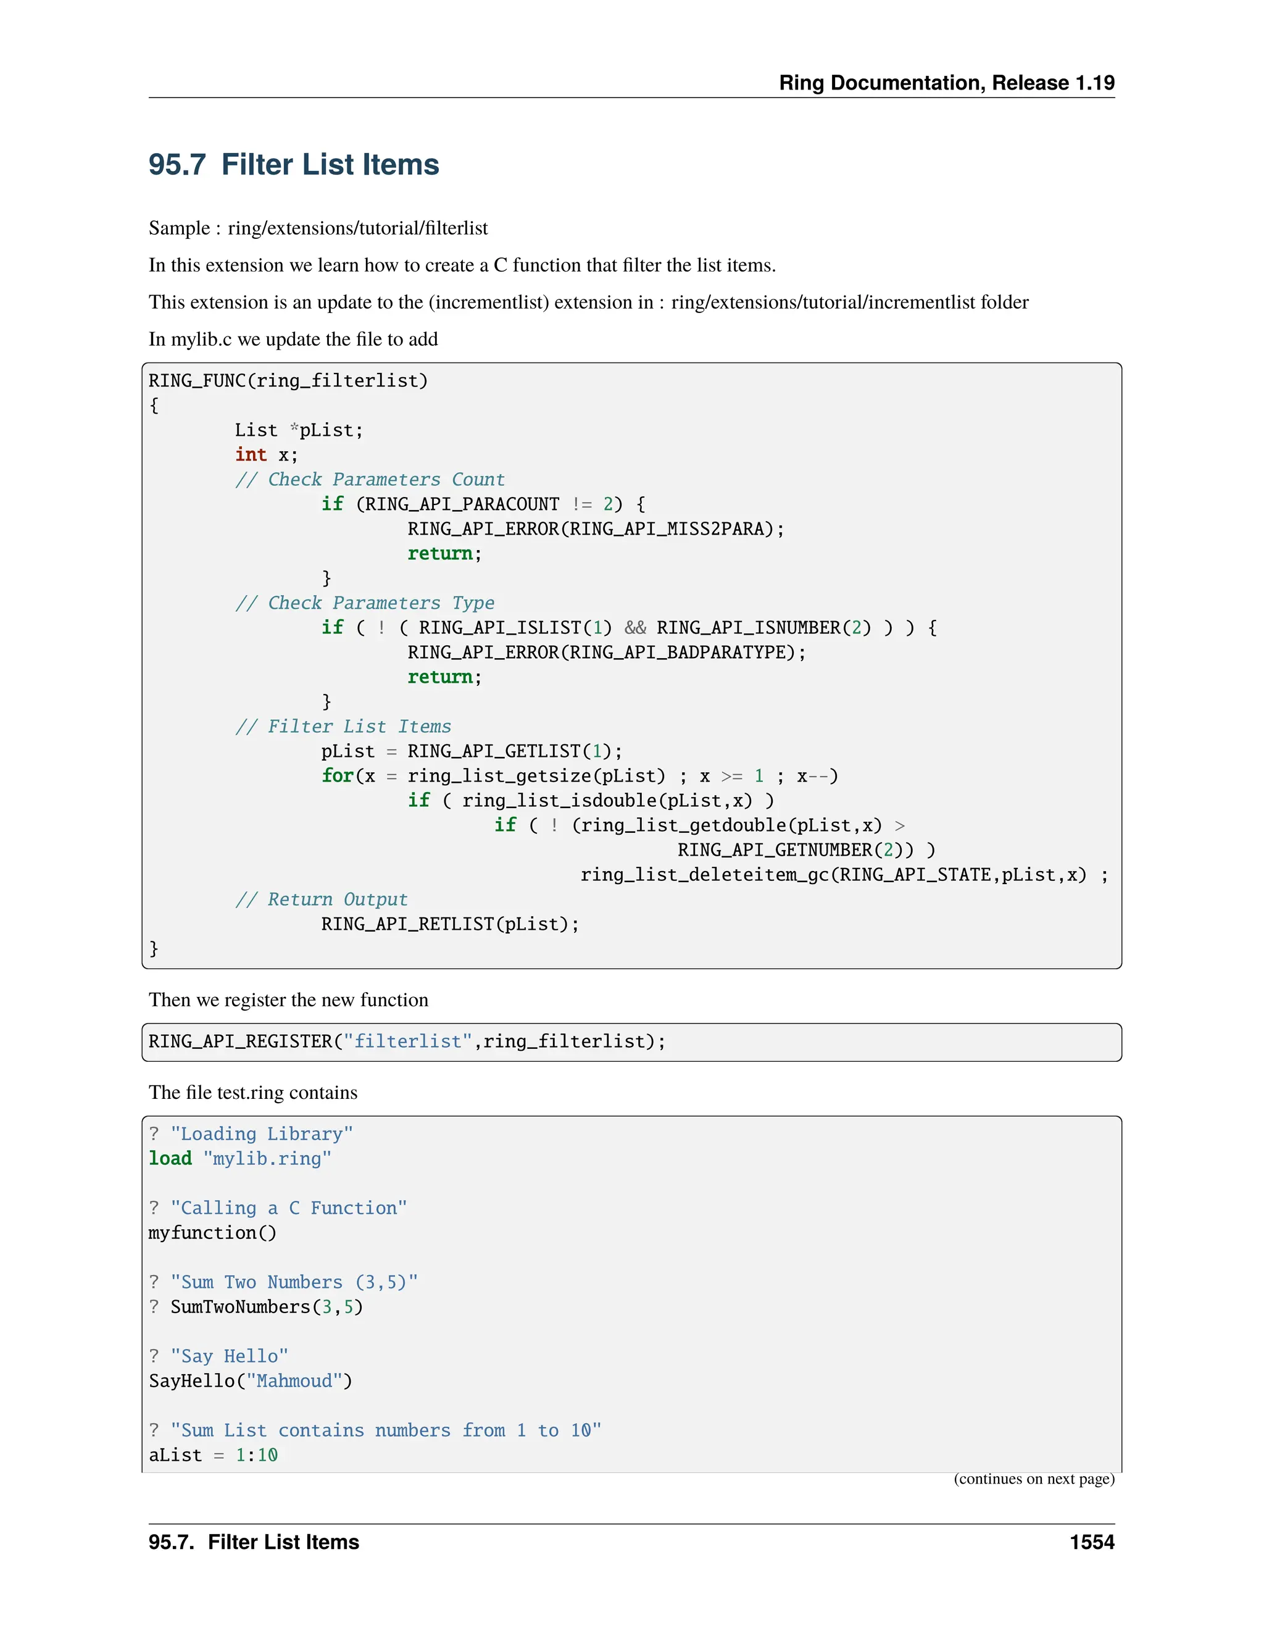Click the sentence starting 'In this extension we learn'
This screenshot has width=1264, height=1636.
click(x=462, y=265)
